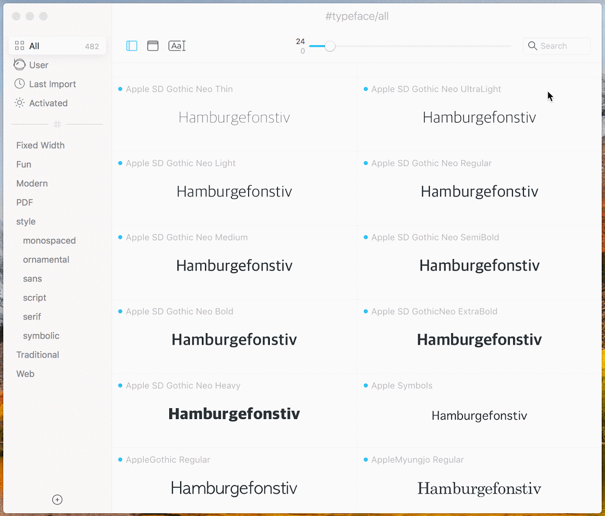Toggle activation dot for Apple SD Gothic Neo Medium
Viewport: 605px width, 516px height.
click(120, 237)
